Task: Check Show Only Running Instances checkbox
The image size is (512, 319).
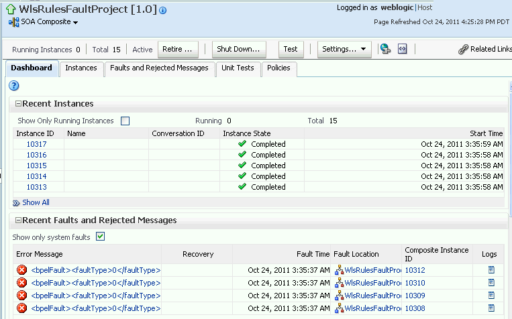Action: [125, 121]
